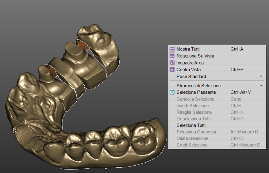Click the Centra Vista icon
269x173 pixels.
172,70
